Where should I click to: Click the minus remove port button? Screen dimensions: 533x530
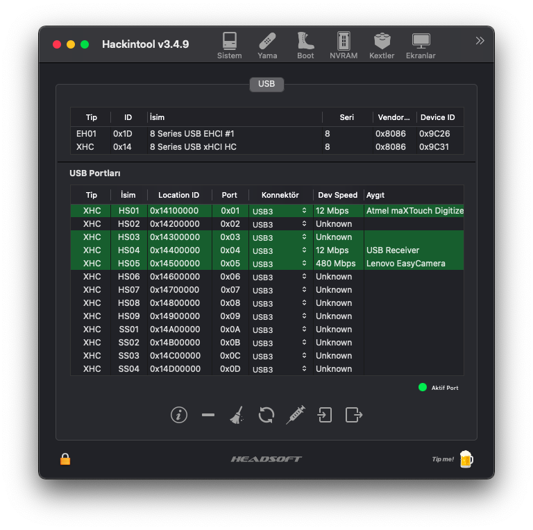pyautogui.click(x=208, y=415)
